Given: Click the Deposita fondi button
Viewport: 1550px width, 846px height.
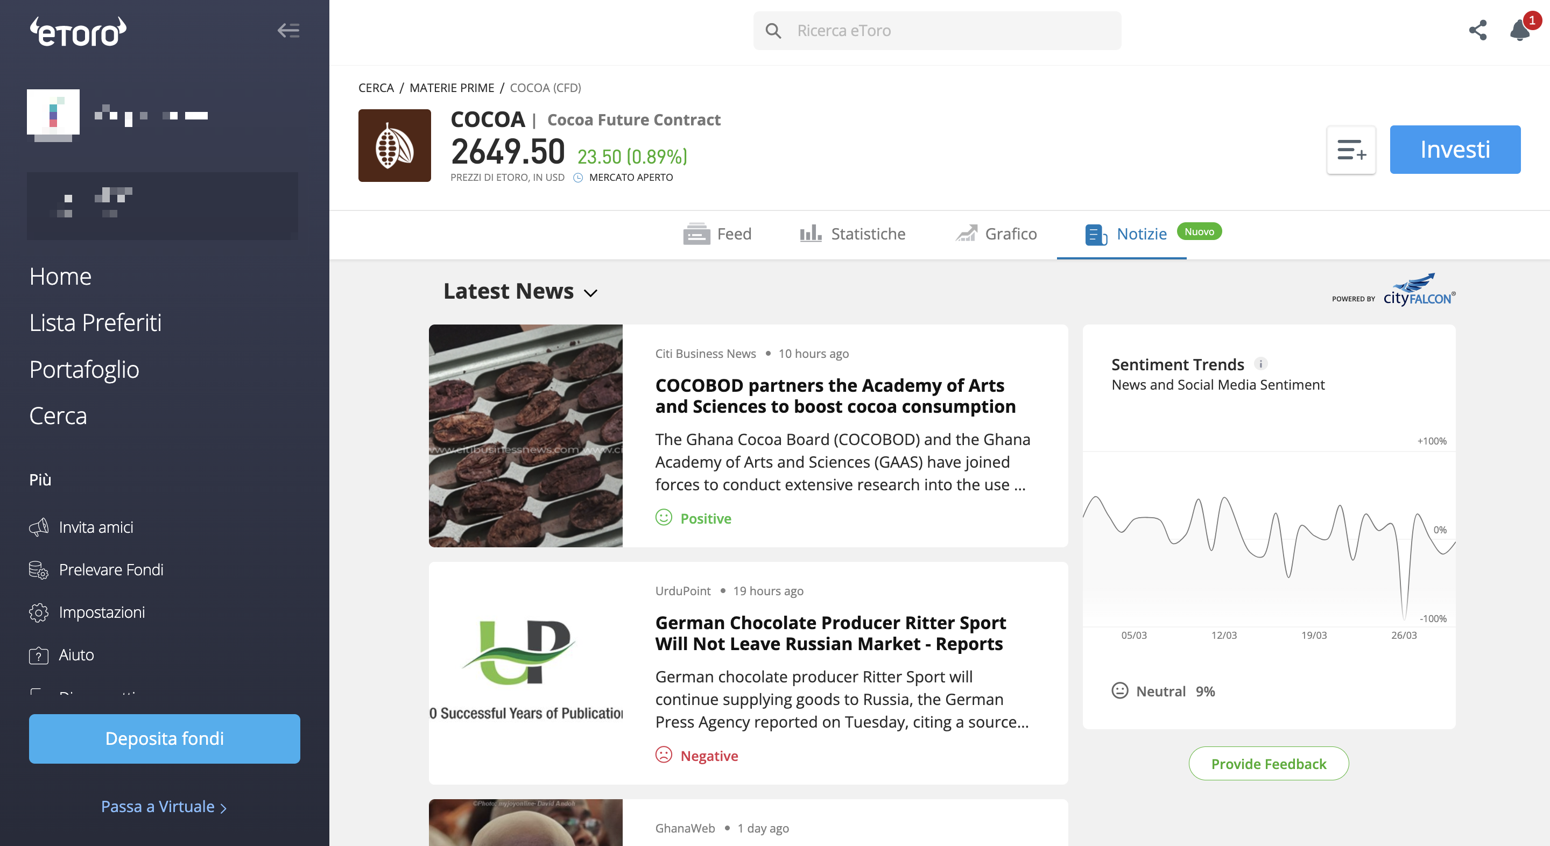Looking at the screenshot, I should pyautogui.click(x=164, y=739).
